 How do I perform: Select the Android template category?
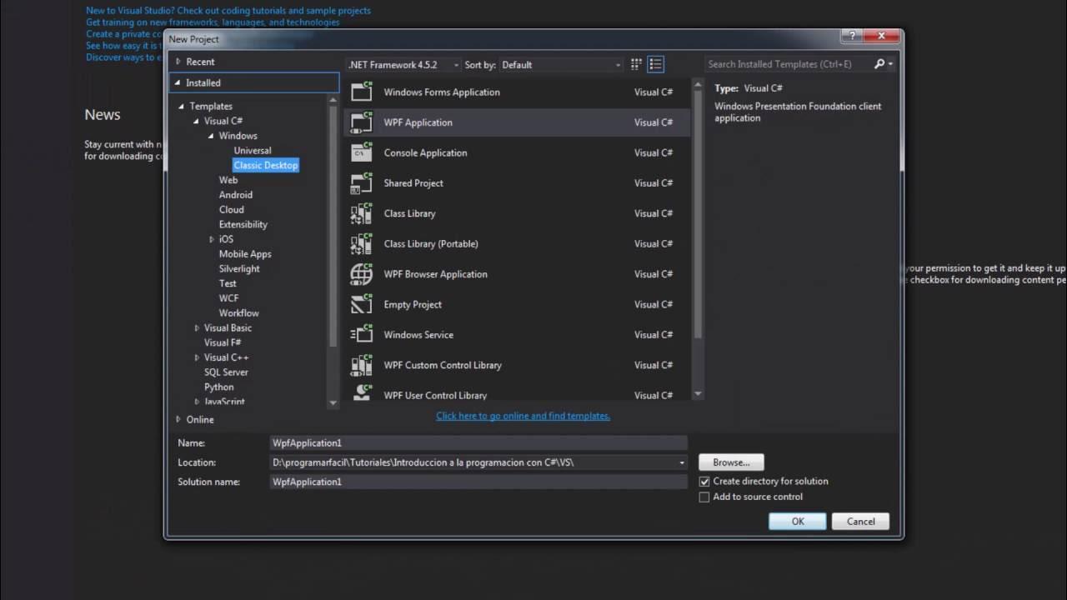coord(236,195)
